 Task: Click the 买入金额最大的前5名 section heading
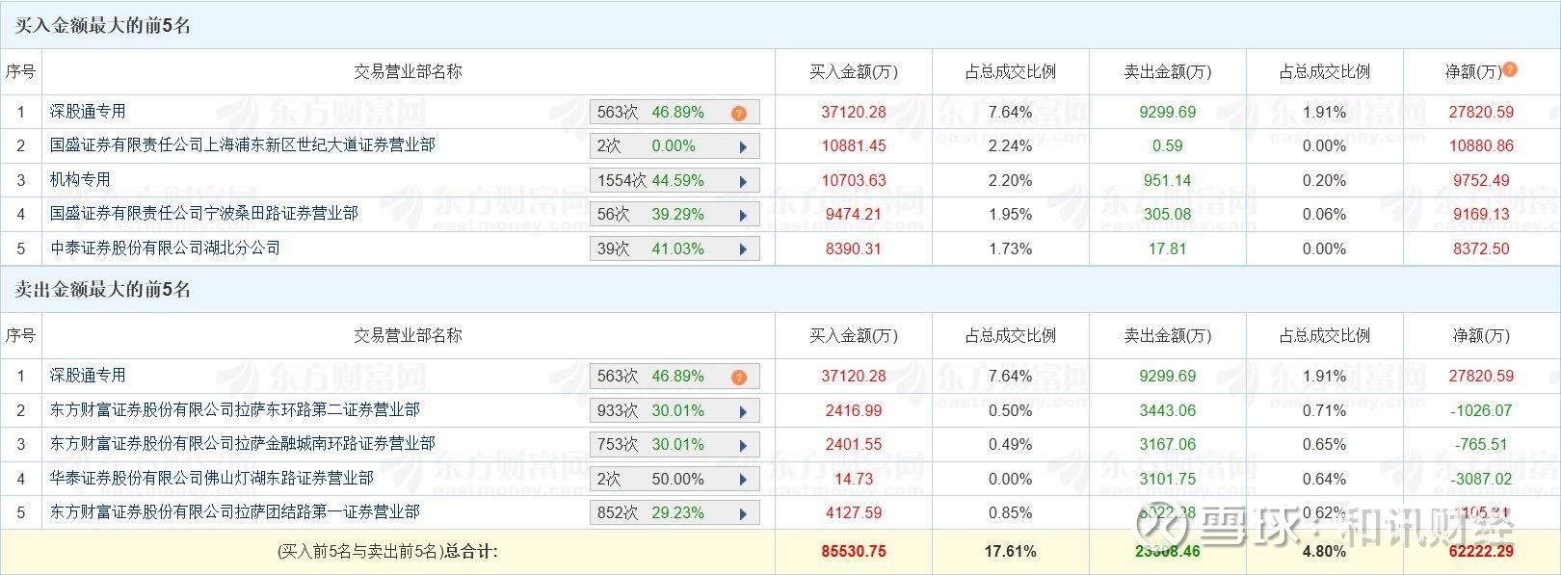point(103,26)
